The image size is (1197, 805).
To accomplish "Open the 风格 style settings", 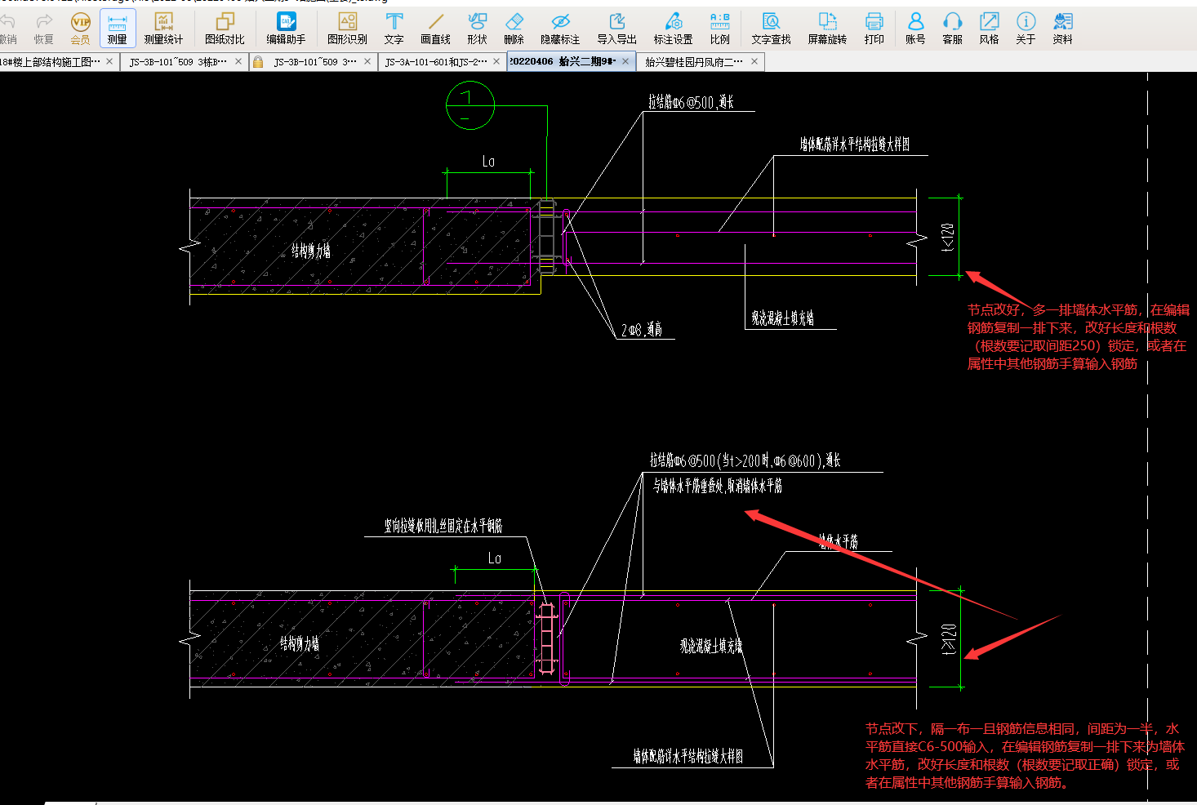I will click(x=989, y=29).
